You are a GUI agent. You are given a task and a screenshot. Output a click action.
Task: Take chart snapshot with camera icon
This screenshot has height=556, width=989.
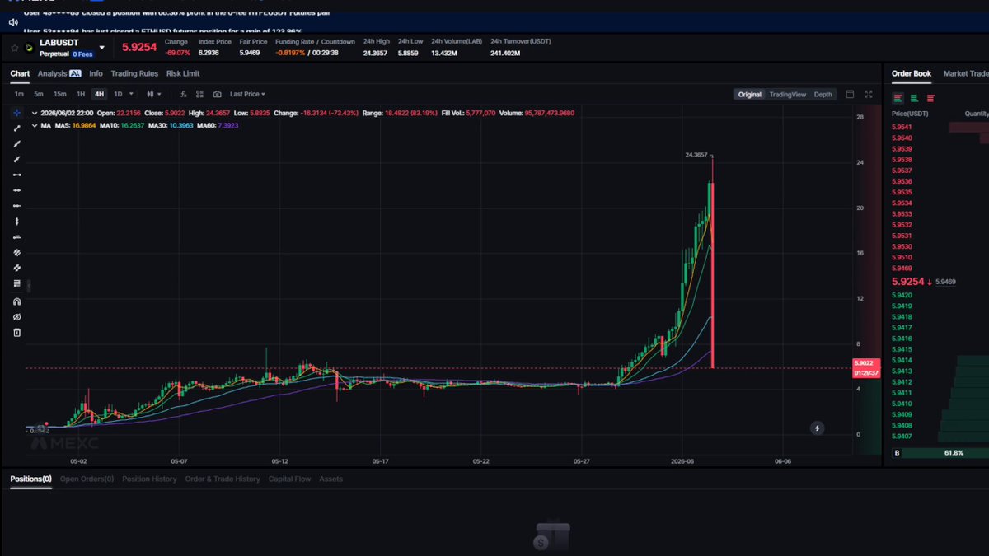[217, 94]
